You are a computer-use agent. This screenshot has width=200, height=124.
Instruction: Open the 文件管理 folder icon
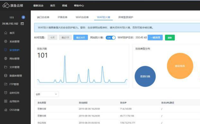point(6,67)
